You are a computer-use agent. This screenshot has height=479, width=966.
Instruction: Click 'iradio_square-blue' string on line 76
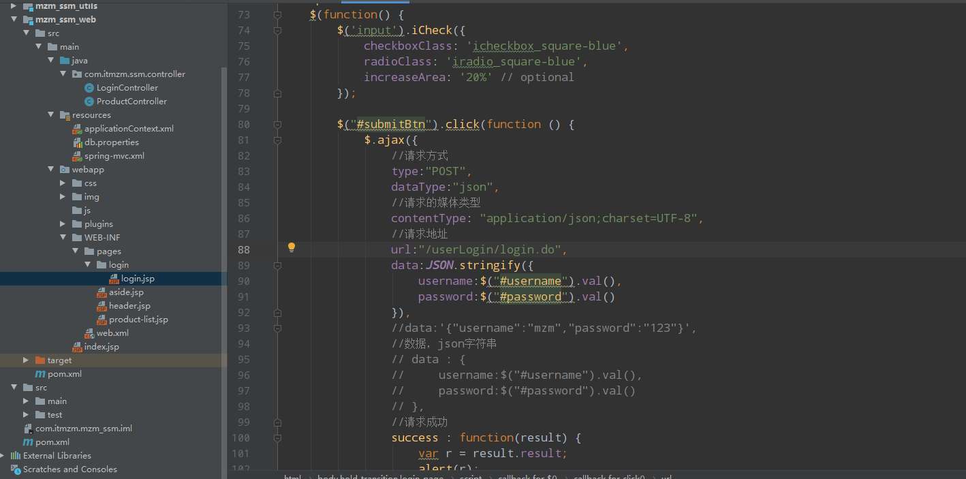tap(514, 61)
